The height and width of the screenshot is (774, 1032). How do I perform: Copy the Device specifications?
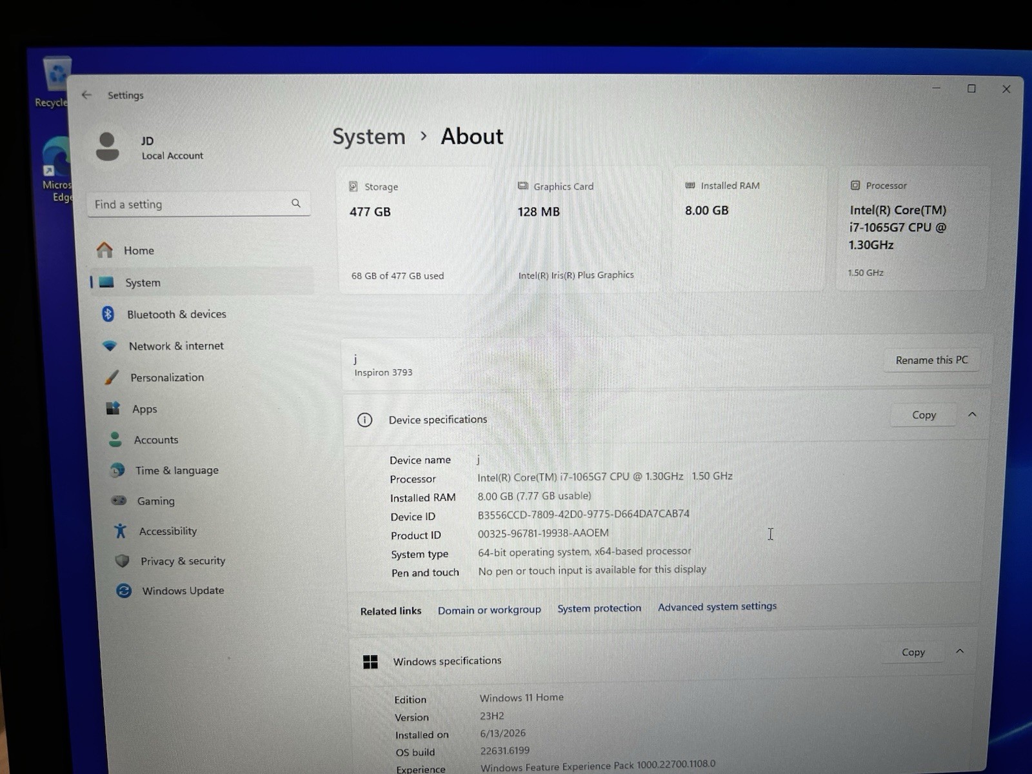coord(924,415)
